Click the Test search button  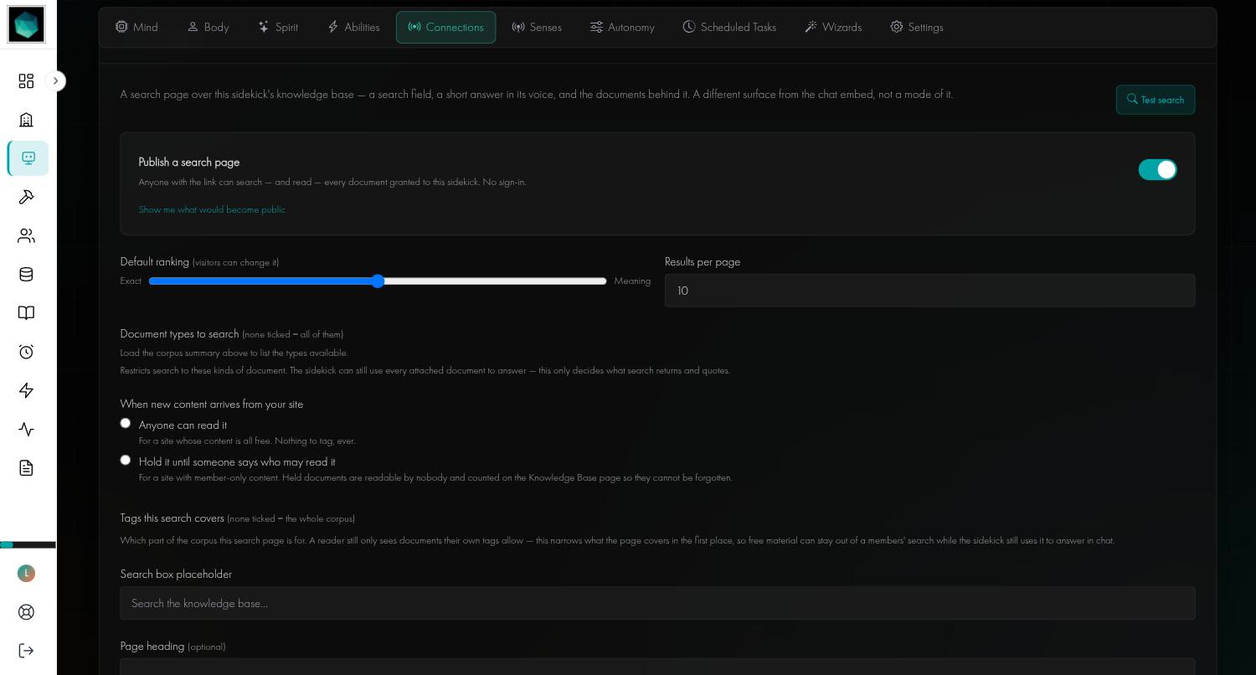pos(1156,100)
